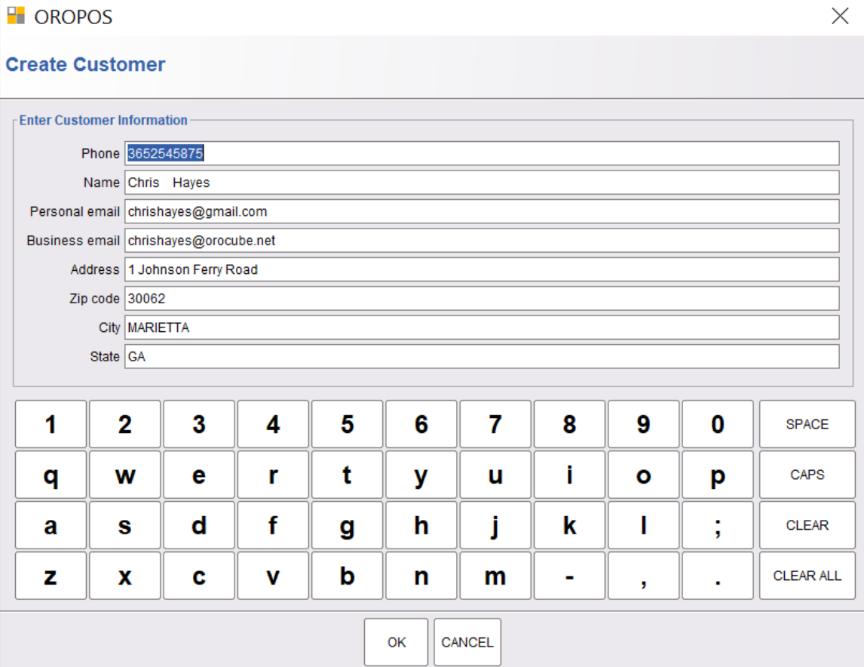Tap the 9 key on keypad
The image size is (864, 667).
644,425
